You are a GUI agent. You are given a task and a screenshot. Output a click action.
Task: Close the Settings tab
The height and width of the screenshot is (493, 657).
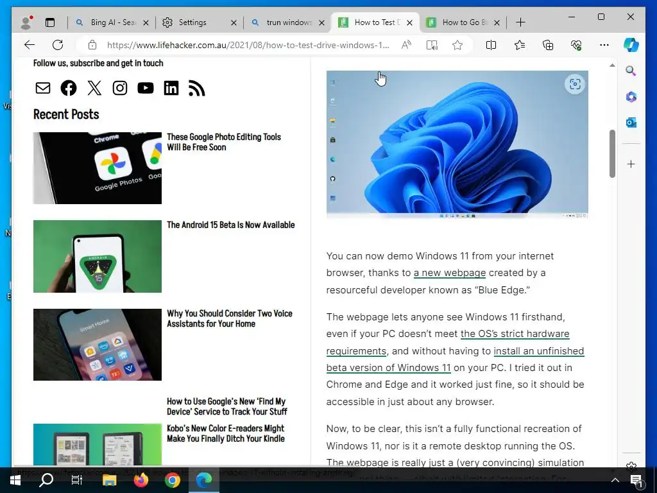pos(234,22)
